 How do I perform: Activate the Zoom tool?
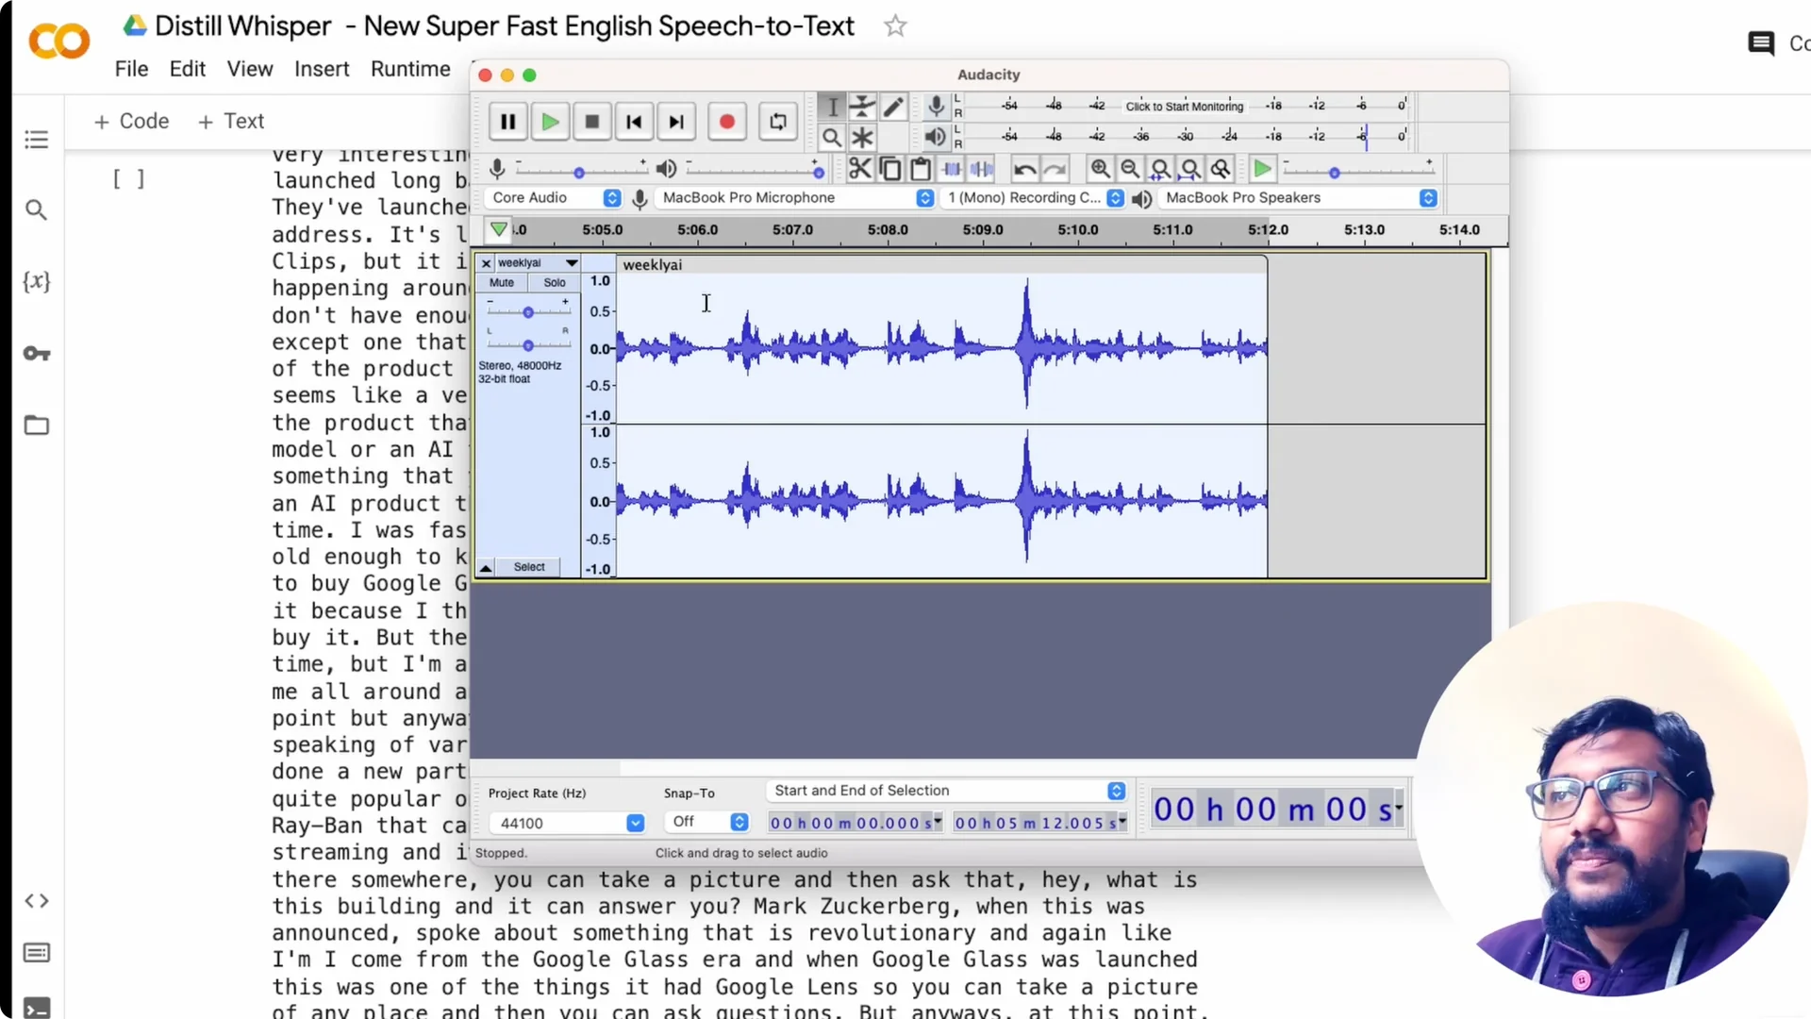pos(832,138)
